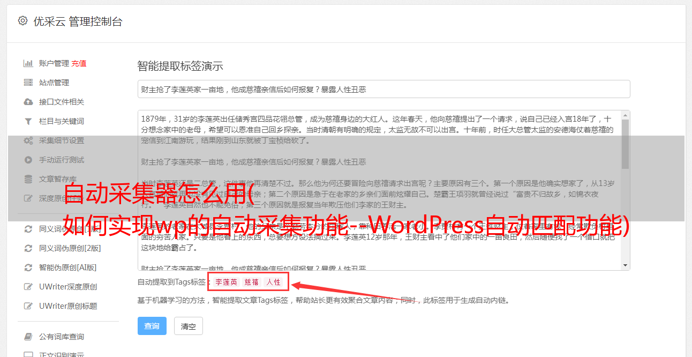The height and width of the screenshot is (357, 692).
Task: Click the red 充值 link
Action: [79, 63]
